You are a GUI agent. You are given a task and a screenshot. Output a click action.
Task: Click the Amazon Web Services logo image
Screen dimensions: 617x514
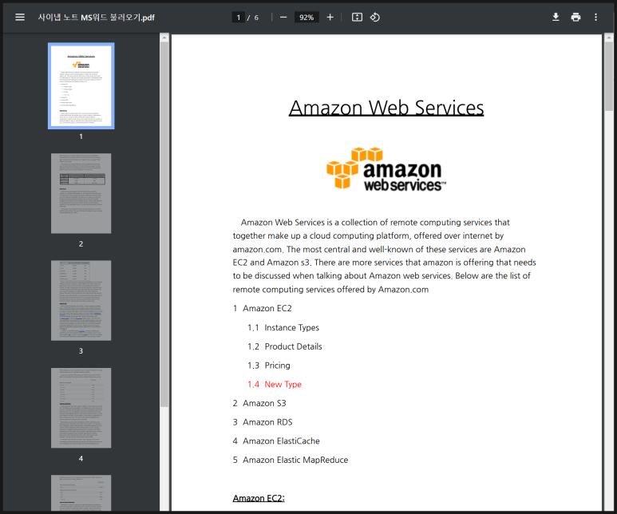[x=386, y=168]
